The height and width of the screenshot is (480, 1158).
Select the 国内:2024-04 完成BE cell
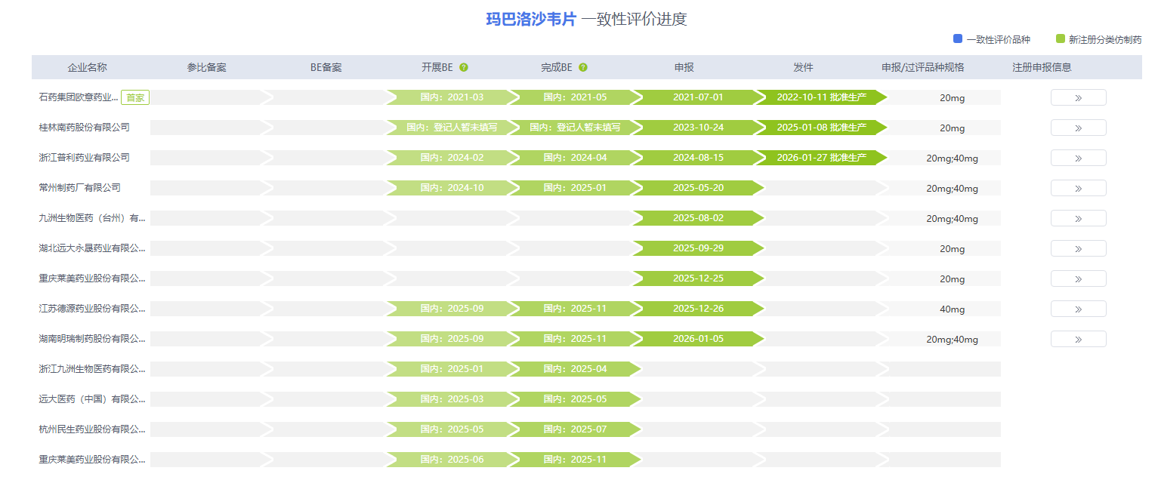(x=575, y=158)
